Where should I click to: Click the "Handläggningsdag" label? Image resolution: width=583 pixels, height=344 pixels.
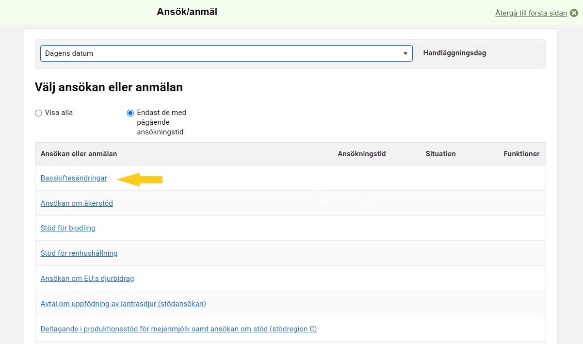tap(454, 53)
